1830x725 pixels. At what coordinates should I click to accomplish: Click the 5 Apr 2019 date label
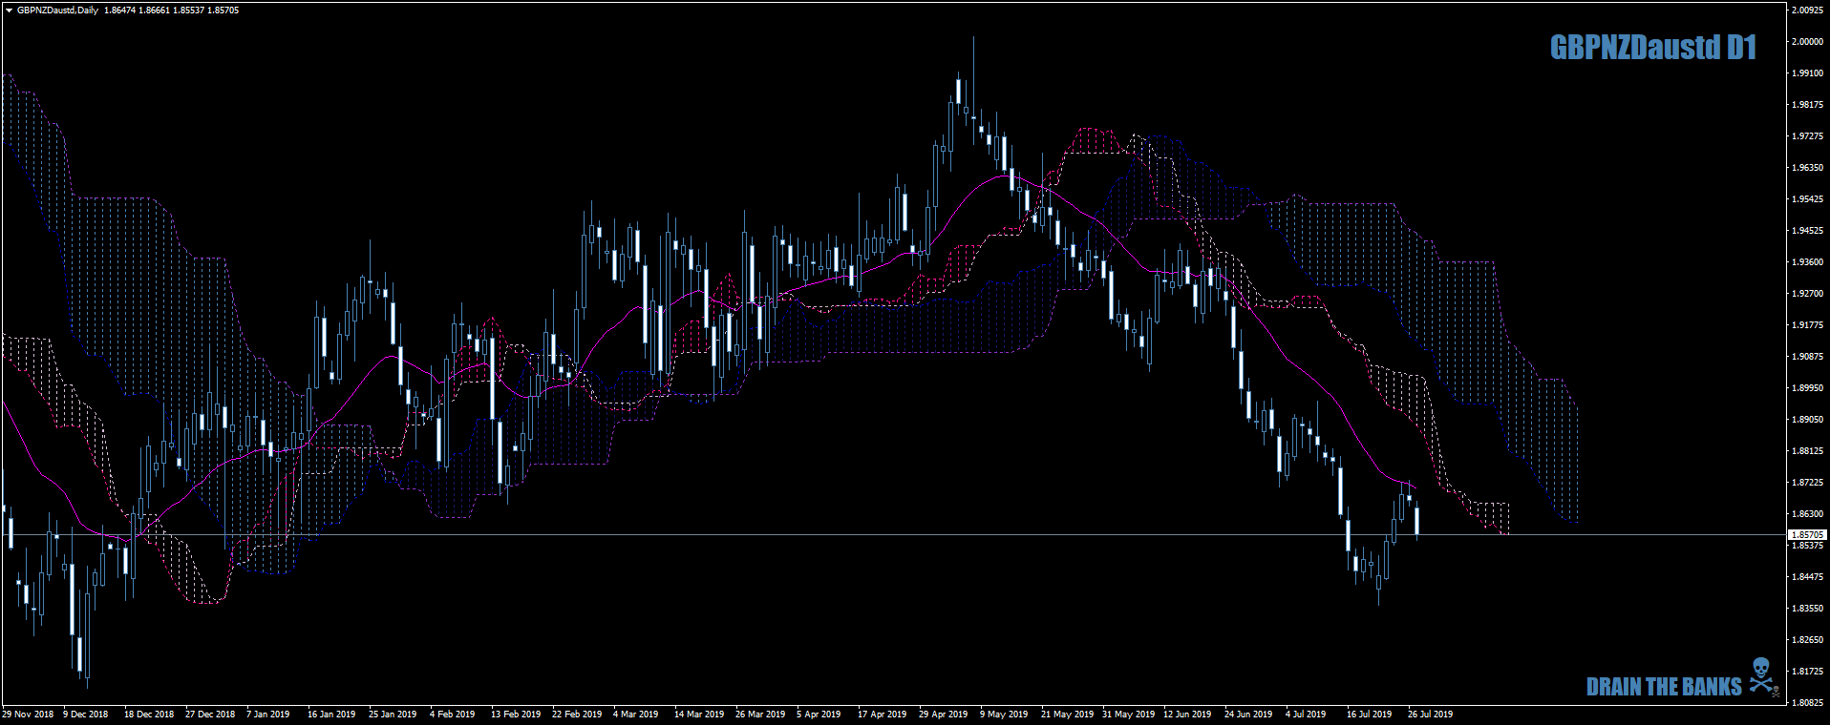(x=819, y=715)
